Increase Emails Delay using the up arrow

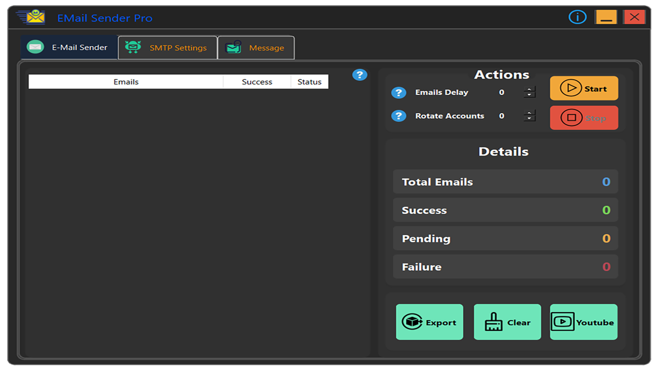tap(530, 89)
